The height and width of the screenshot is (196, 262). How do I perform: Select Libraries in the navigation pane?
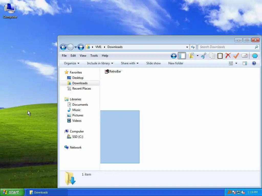click(75, 99)
